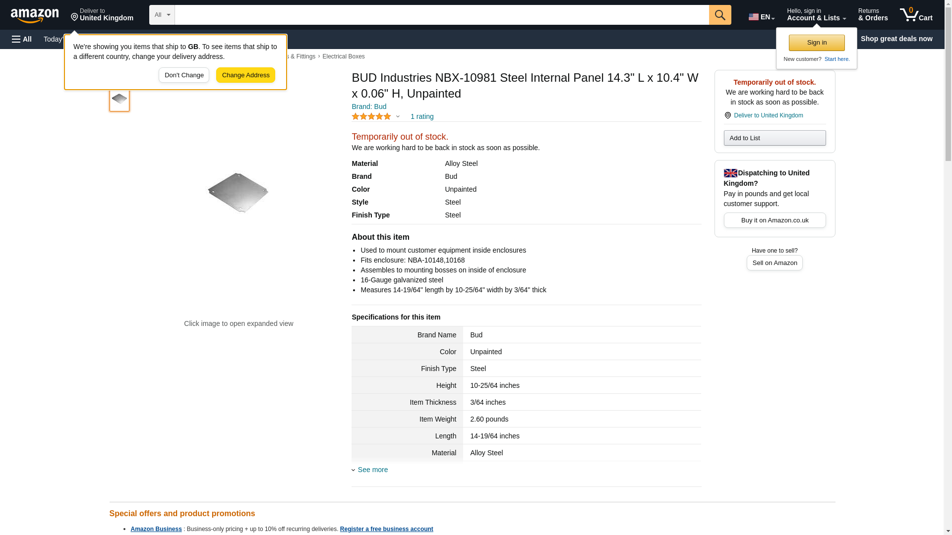Focus the Amazon search input field
Viewport: 952px width, 535px height.
[x=441, y=15]
